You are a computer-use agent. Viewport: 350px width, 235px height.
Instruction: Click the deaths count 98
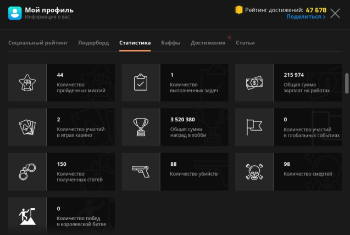(287, 164)
